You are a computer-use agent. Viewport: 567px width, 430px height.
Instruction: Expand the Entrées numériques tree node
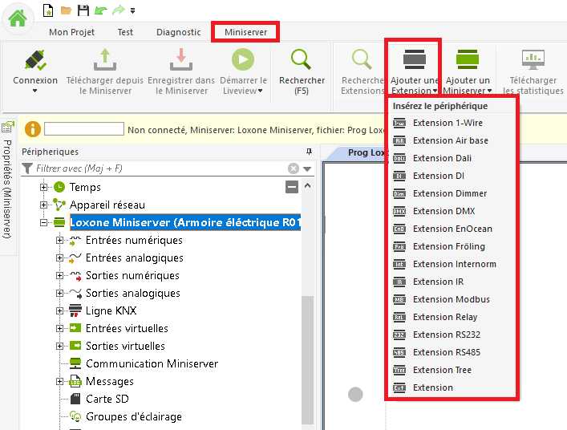tap(59, 241)
